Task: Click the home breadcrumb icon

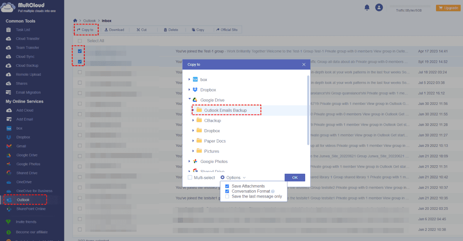Action: click(x=75, y=20)
